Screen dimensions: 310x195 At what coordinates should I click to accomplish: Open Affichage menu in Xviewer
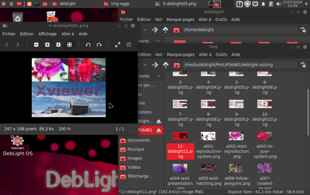(47, 34)
